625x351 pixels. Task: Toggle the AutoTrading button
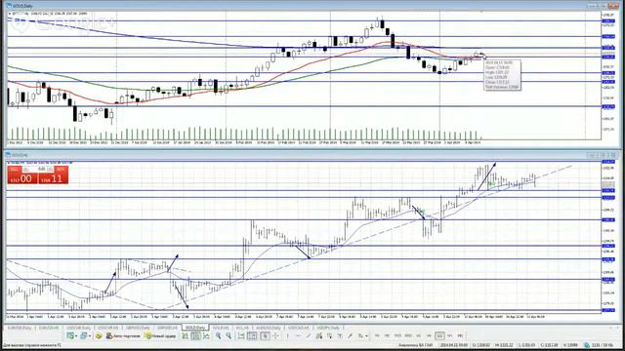[x=124, y=335]
